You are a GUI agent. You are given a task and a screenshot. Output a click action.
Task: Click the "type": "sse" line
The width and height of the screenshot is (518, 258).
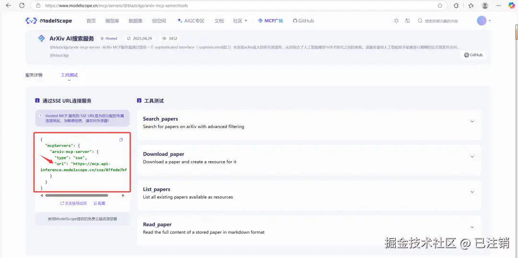click(71, 158)
